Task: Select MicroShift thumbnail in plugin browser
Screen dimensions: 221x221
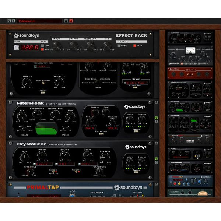Action: click(x=190, y=140)
